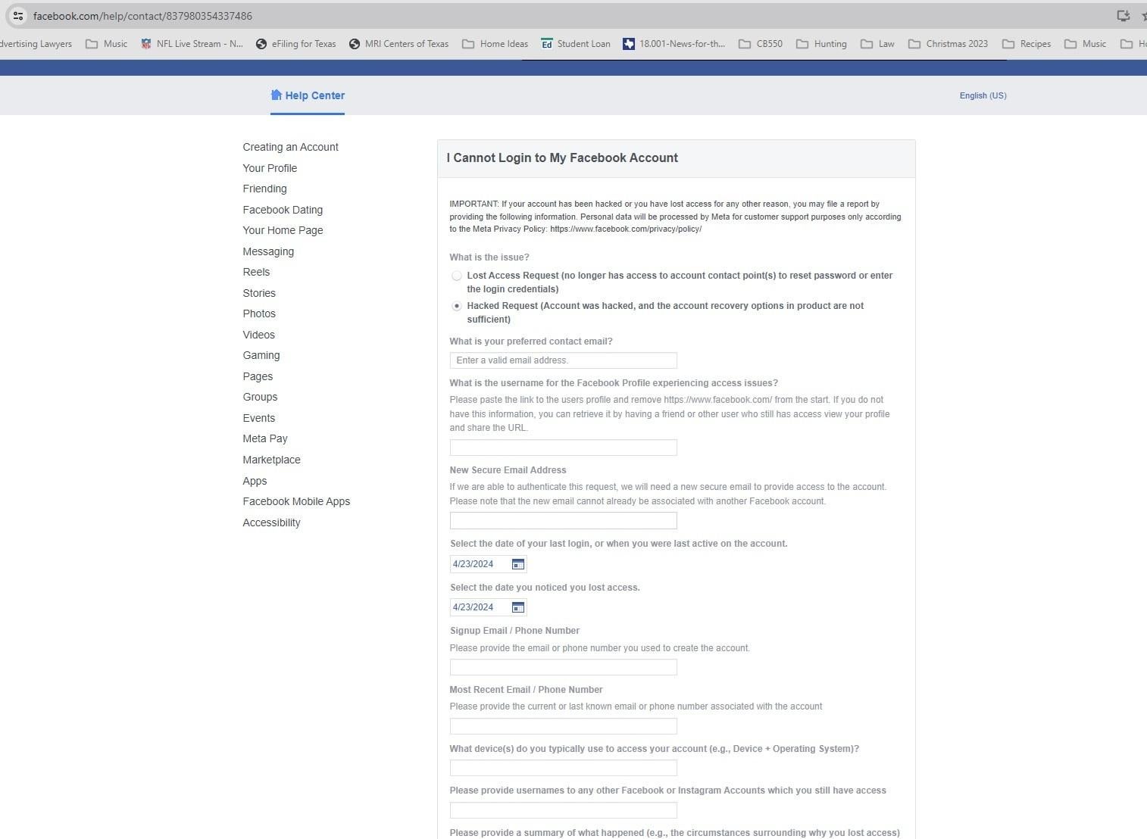This screenshot has height=839, width=1147.
Task: Open Friending help topic
Action: pyautogui.click(x=264, y=189)
